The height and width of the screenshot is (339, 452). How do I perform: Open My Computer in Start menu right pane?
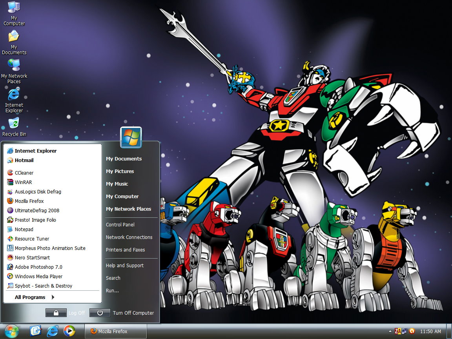click(122, 196)
